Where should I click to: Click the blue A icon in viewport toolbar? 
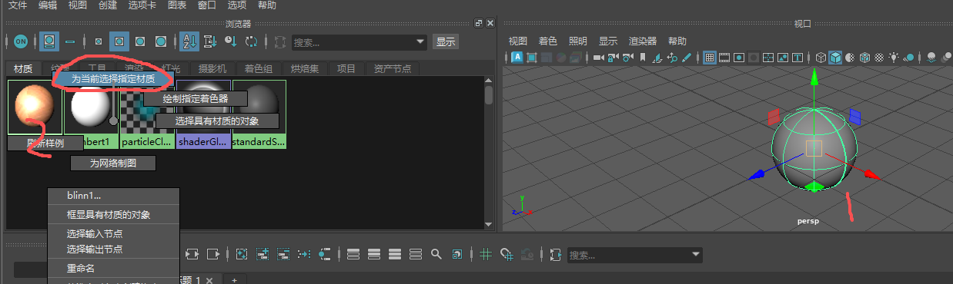(x=517, y=58)
